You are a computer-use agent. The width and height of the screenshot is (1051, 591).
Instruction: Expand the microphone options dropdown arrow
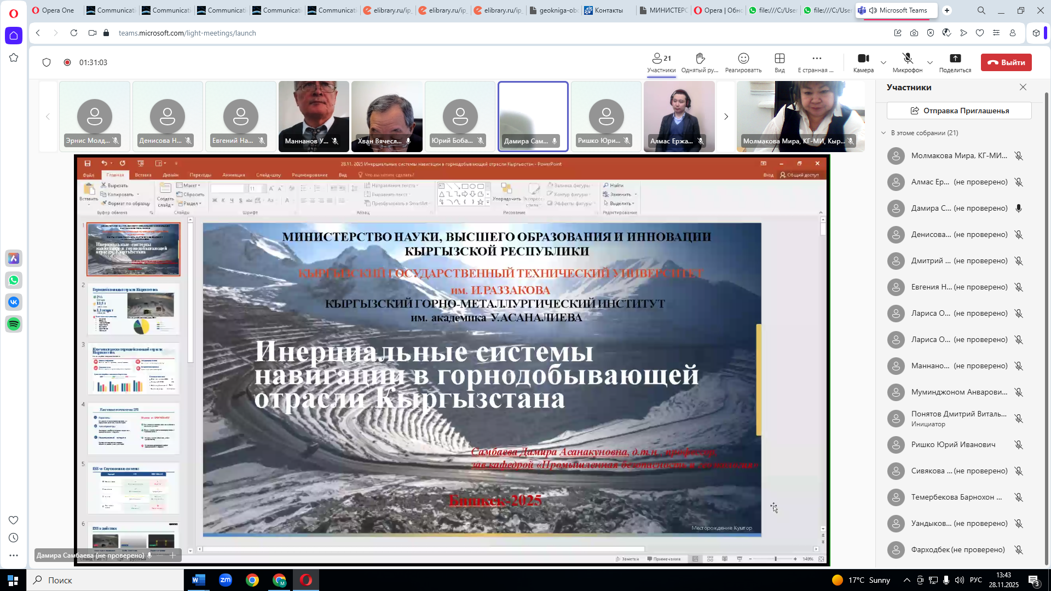pos(929,62)
